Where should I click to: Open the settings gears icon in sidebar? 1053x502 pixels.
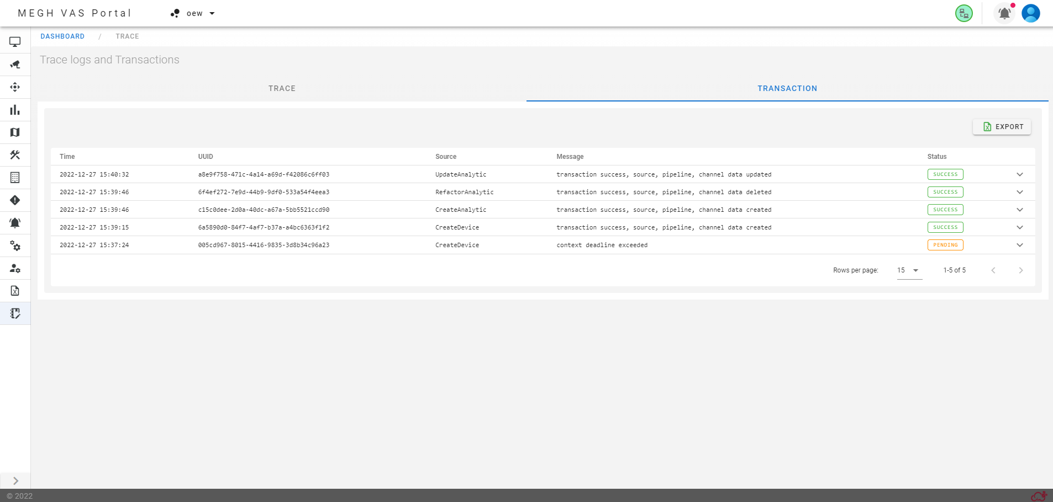(x=14, y=246)
